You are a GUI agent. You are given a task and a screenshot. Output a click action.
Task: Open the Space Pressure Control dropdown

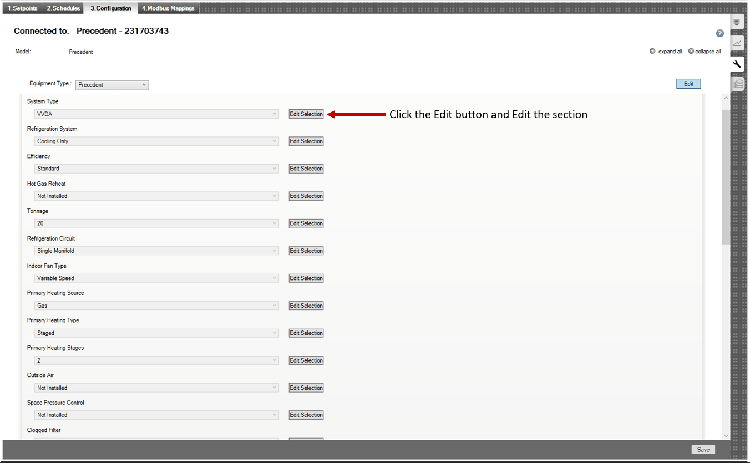point(156,415)
